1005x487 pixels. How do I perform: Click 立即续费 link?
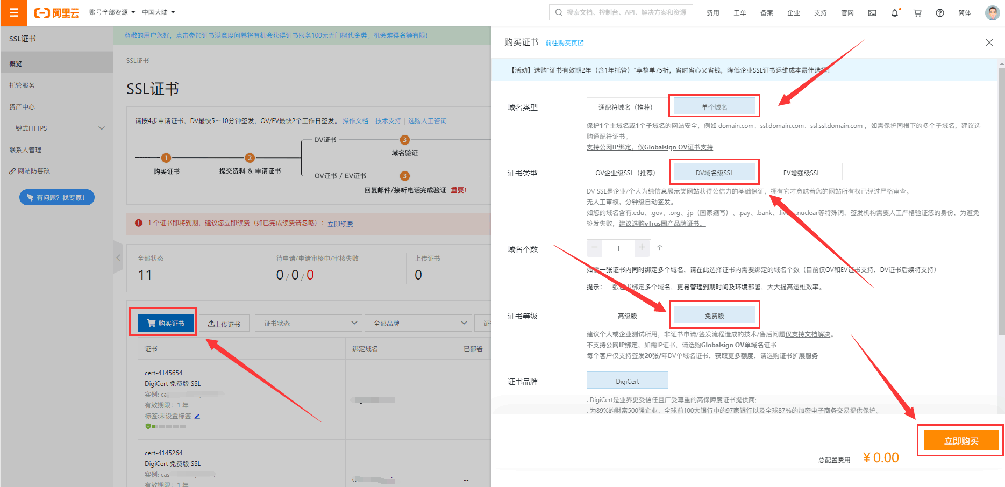pyautogui.click(x=340, y=224)
